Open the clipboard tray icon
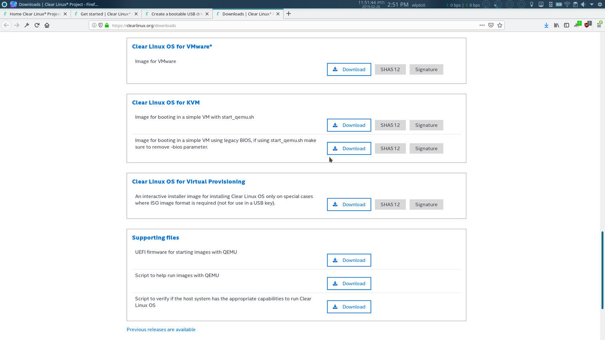 [575, 5]
